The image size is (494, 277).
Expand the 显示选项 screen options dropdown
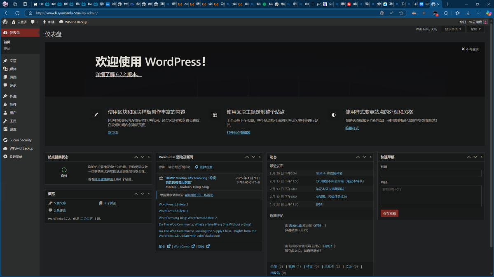click(453, 29)
